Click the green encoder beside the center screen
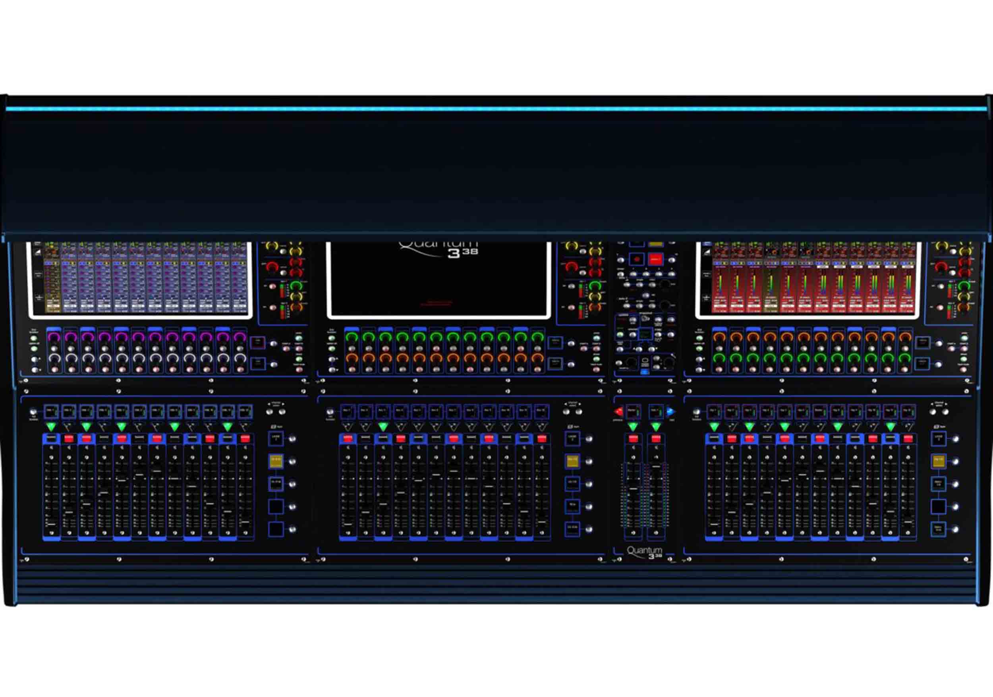This screenshot has width=993, height=697. pyautogui.click(x=595, y=286)
